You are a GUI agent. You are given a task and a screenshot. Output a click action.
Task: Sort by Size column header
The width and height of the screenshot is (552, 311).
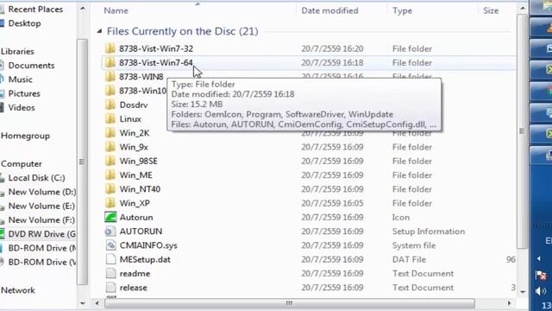(491, 10)
